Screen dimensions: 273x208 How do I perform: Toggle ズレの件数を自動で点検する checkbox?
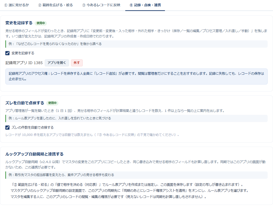7,128
